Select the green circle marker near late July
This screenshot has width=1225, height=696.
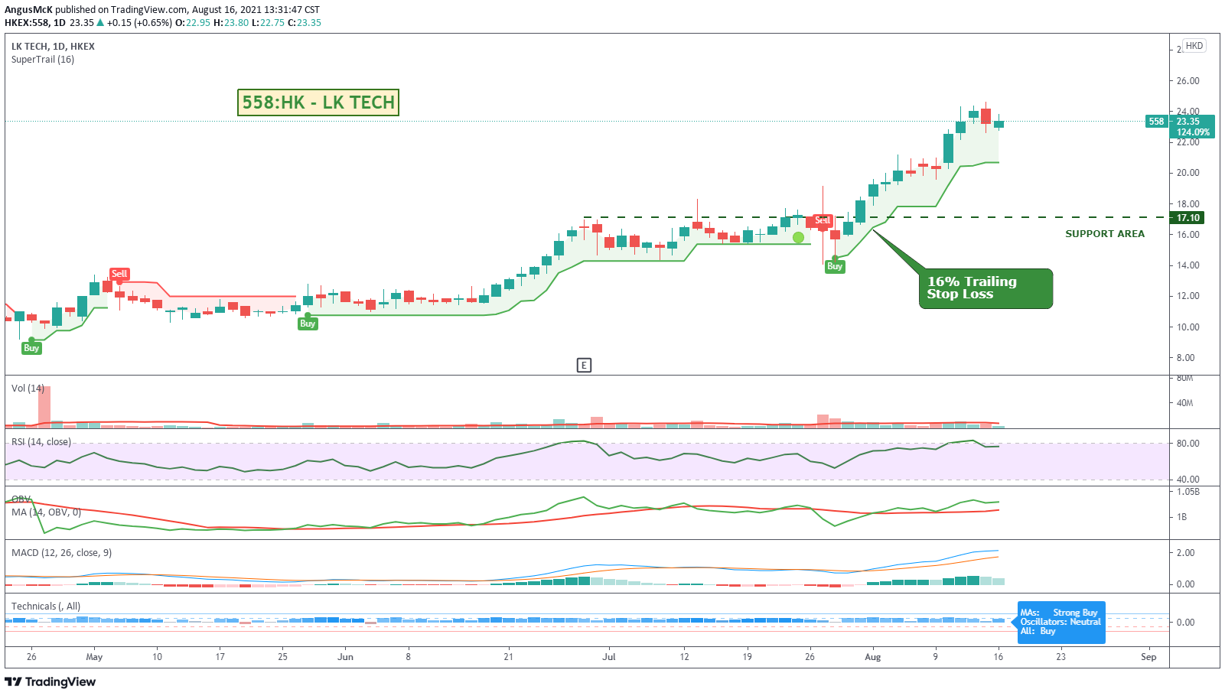tap(798, 238)
